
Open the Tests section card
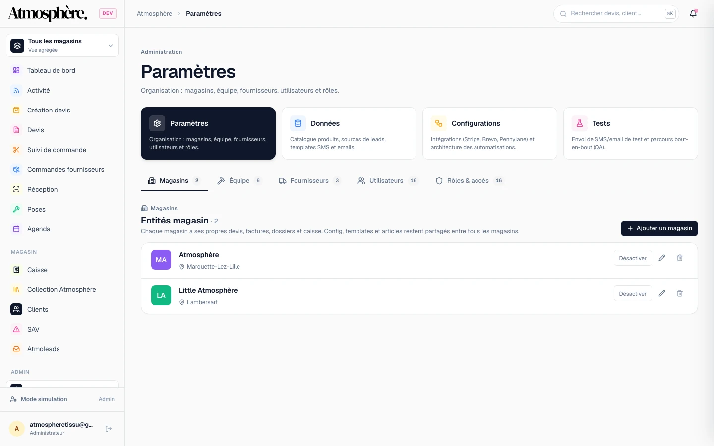tap(631, 133)
